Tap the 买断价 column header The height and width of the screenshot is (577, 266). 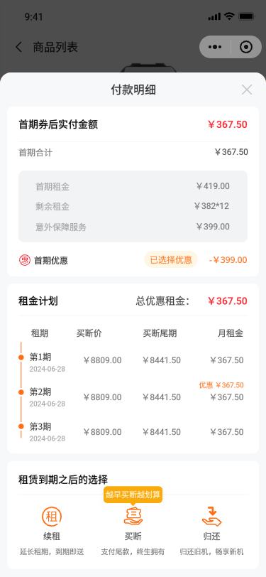[x=89, y=333]
